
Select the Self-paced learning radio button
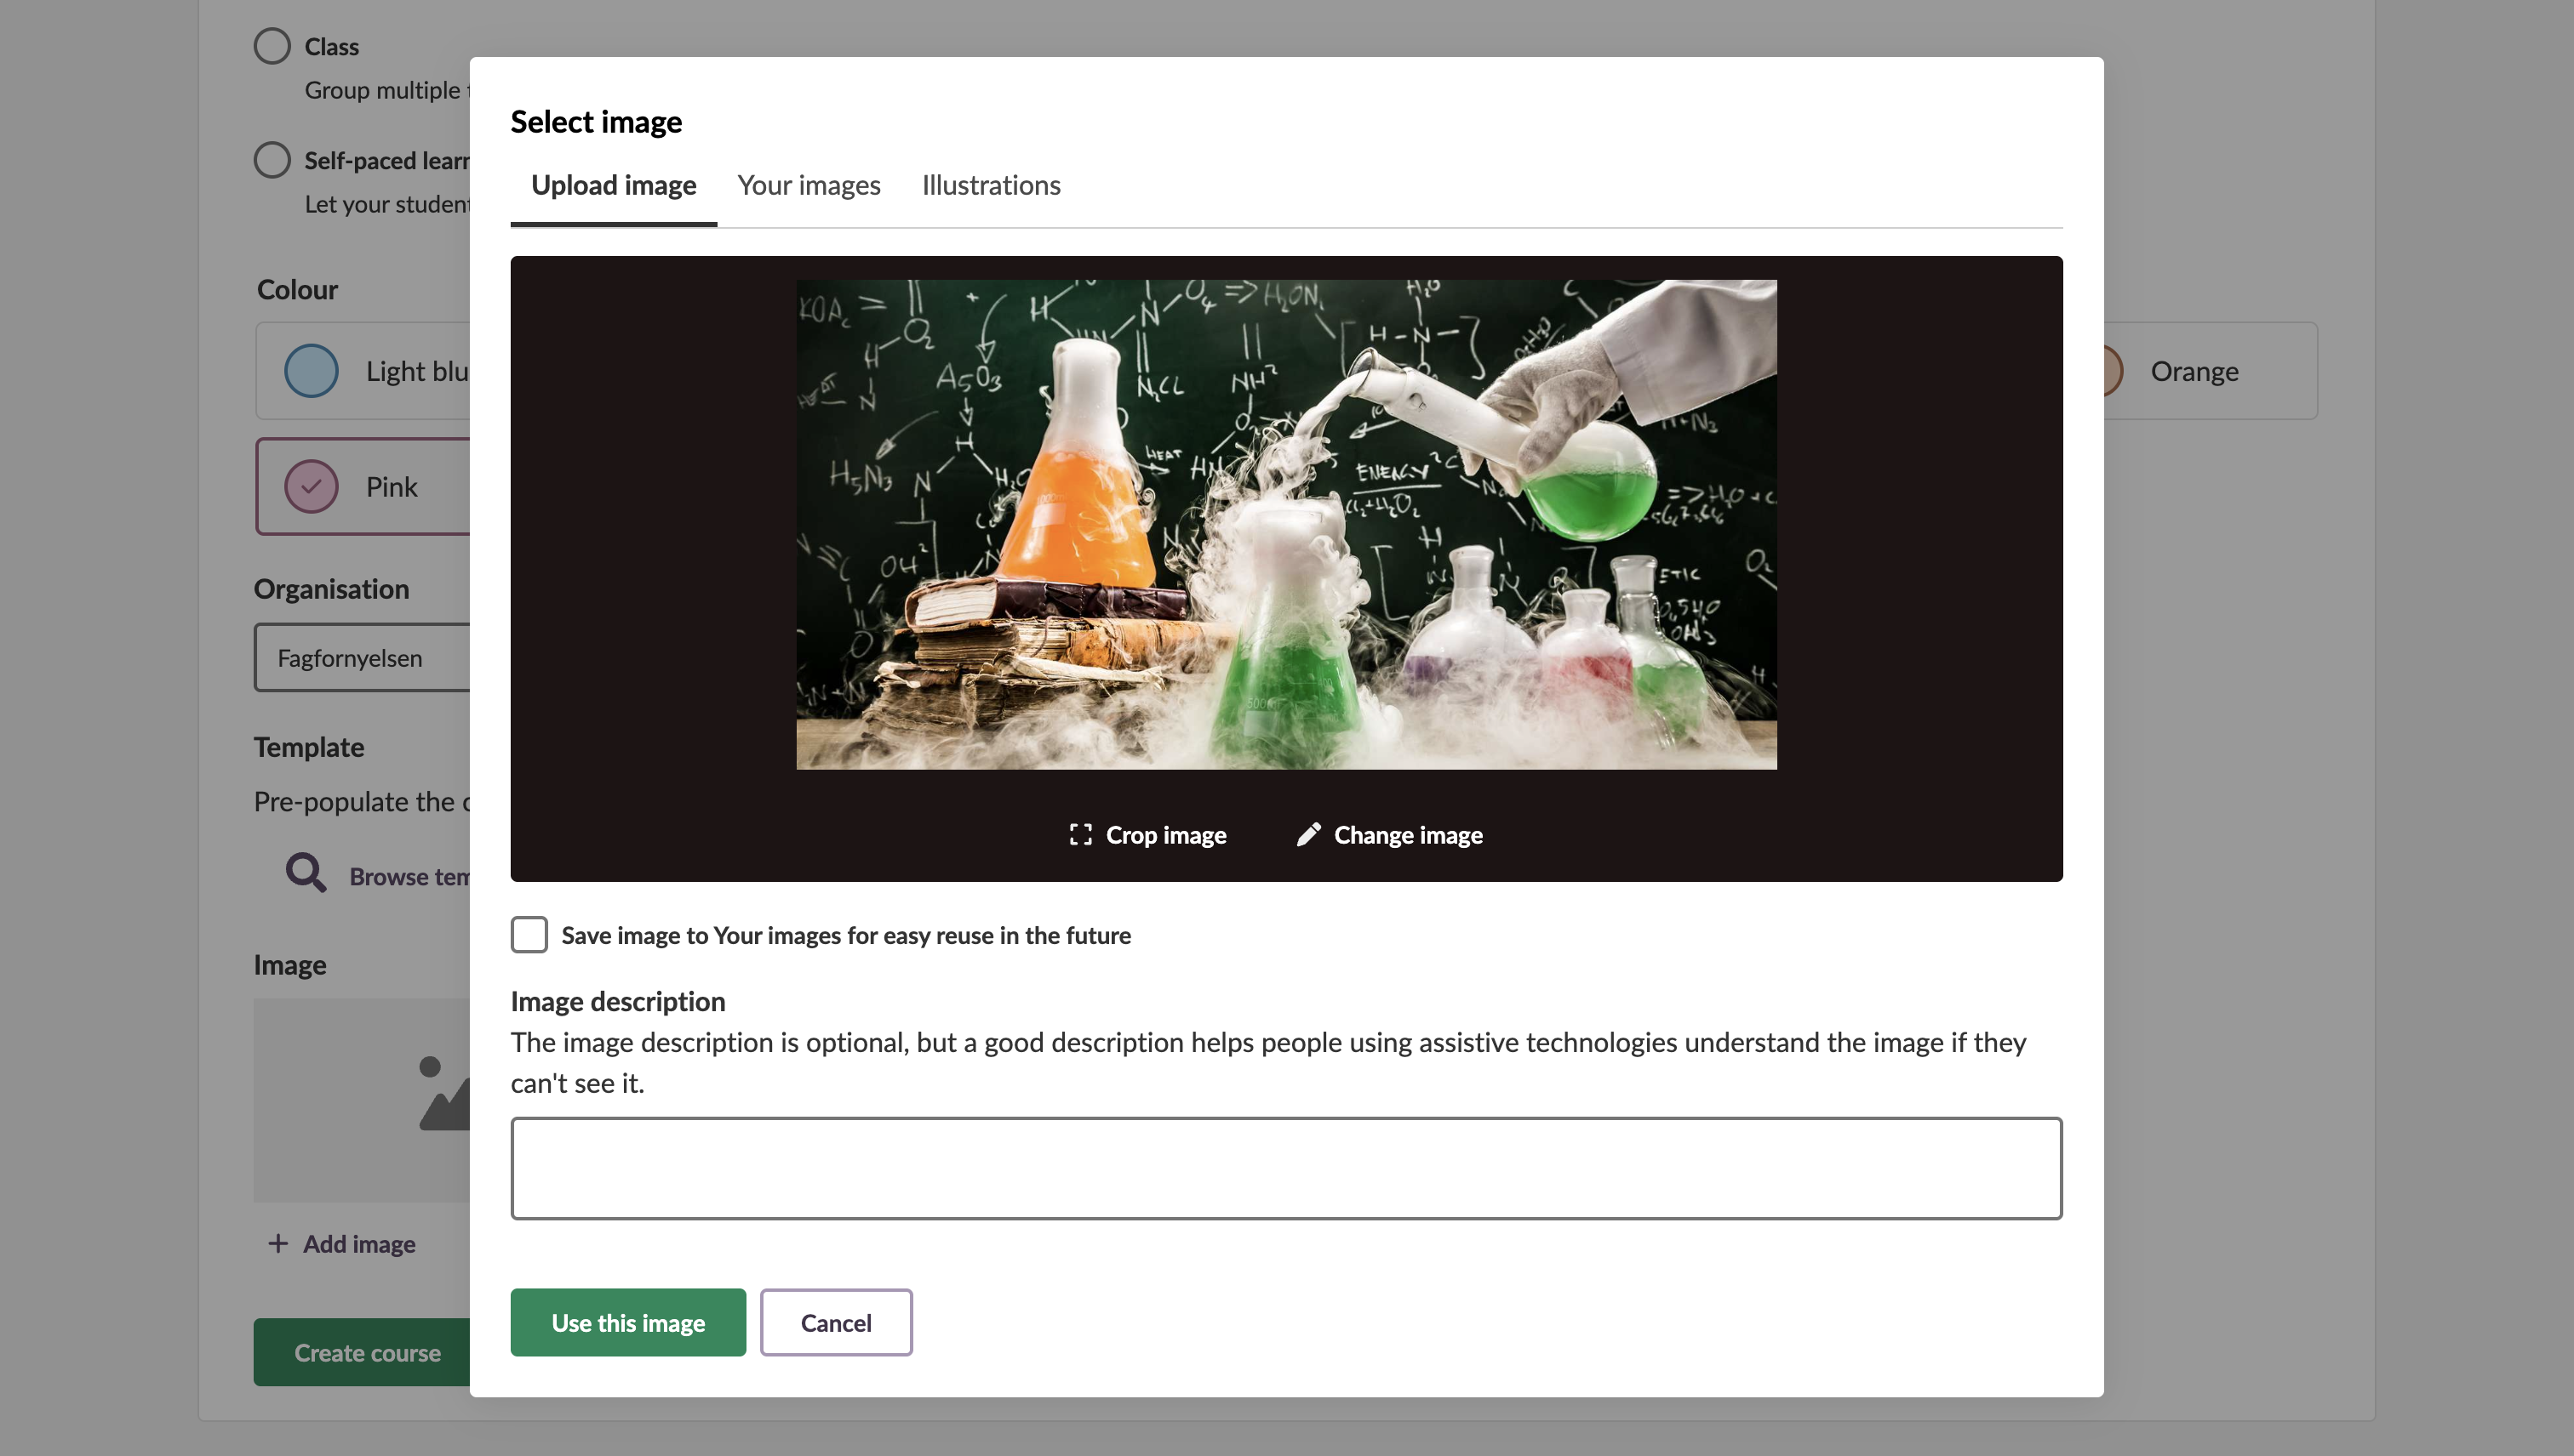pos(272,160)
